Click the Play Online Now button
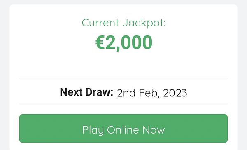 123,129
